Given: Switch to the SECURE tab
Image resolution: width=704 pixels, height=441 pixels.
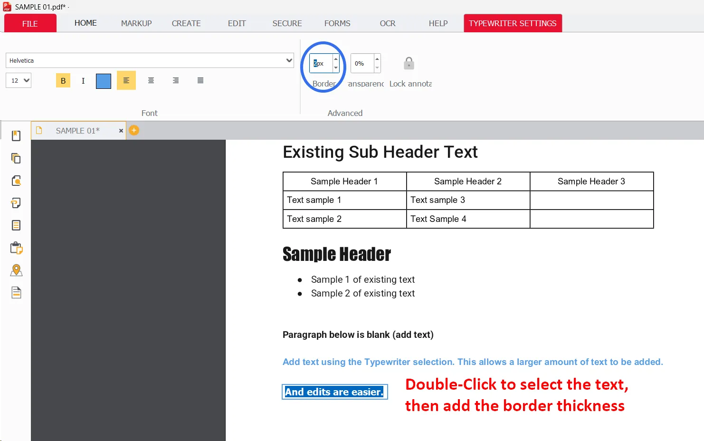Looking at the screenshot, I should [287, 23].
